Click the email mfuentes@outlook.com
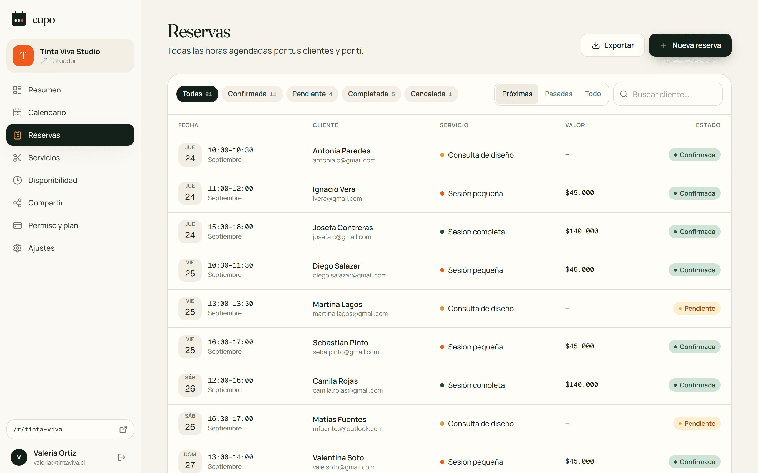The height and width of the screenshot is (473, 758). 347,429
